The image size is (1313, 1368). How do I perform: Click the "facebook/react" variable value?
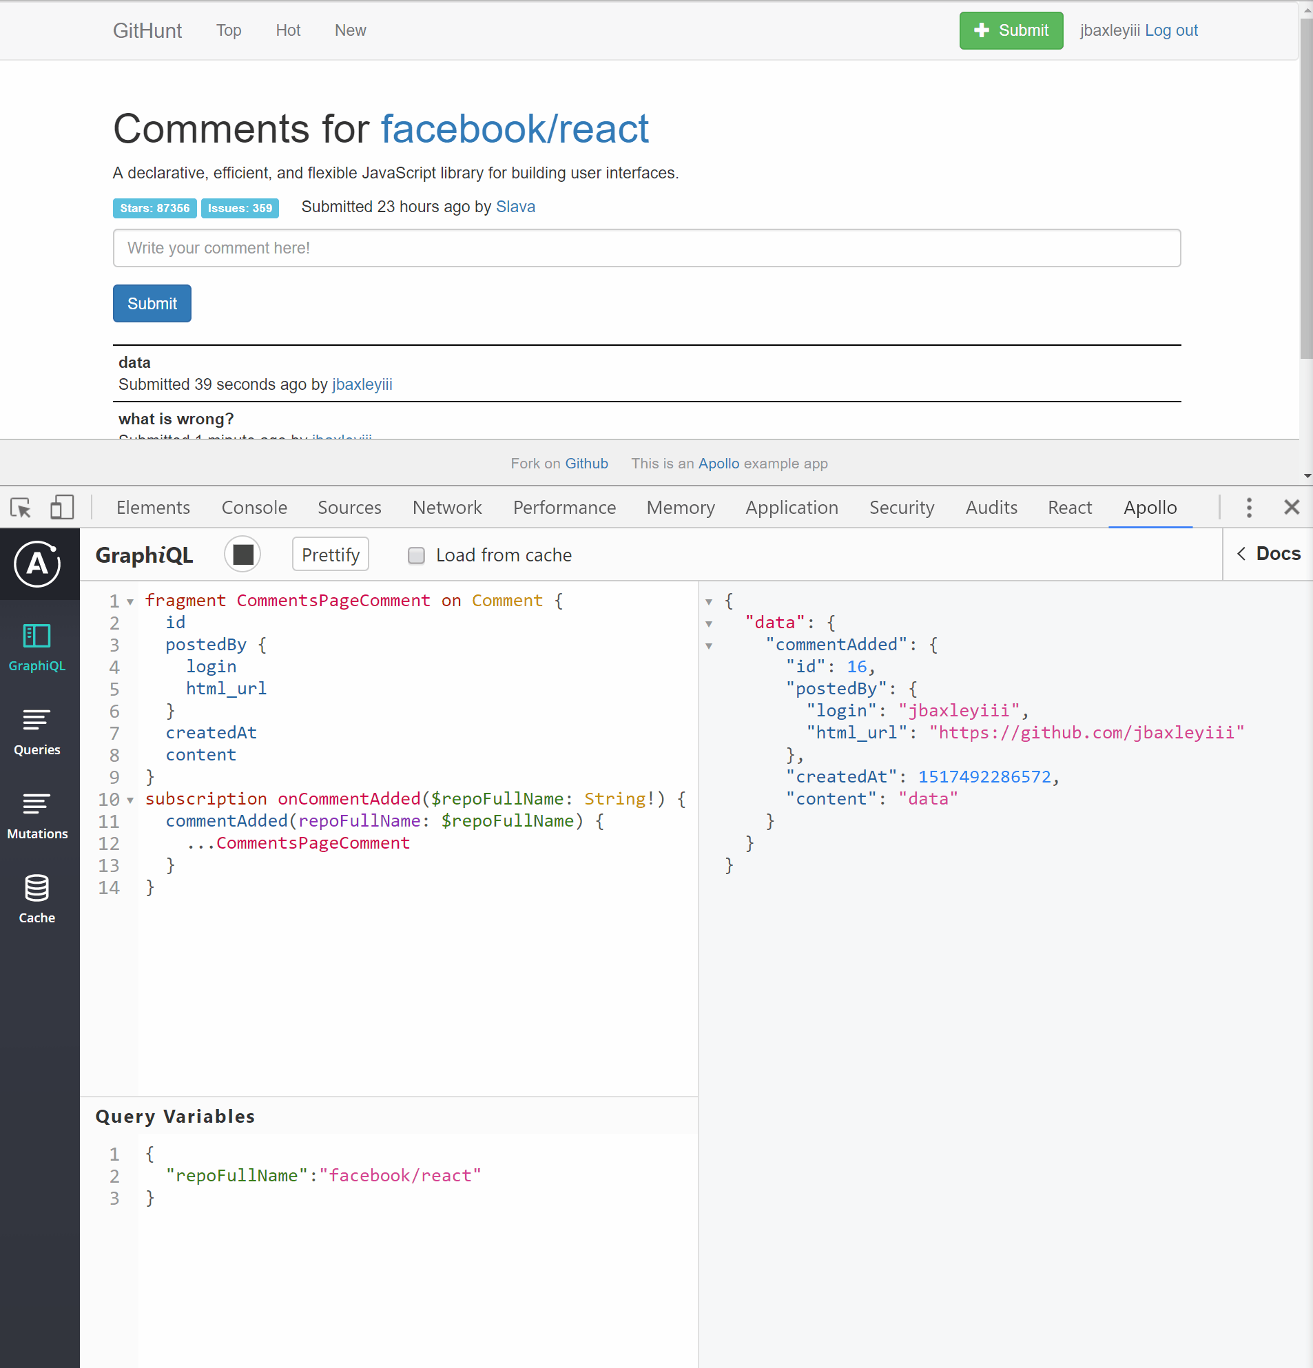click(x=400, y=1176)
